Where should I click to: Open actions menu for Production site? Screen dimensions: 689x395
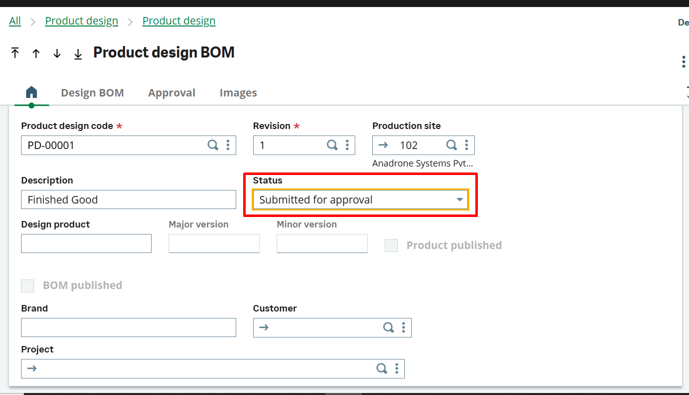[466, 145]
